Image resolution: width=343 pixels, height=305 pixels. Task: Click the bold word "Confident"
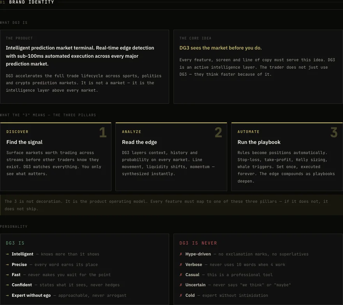click(x=22, y=285)
